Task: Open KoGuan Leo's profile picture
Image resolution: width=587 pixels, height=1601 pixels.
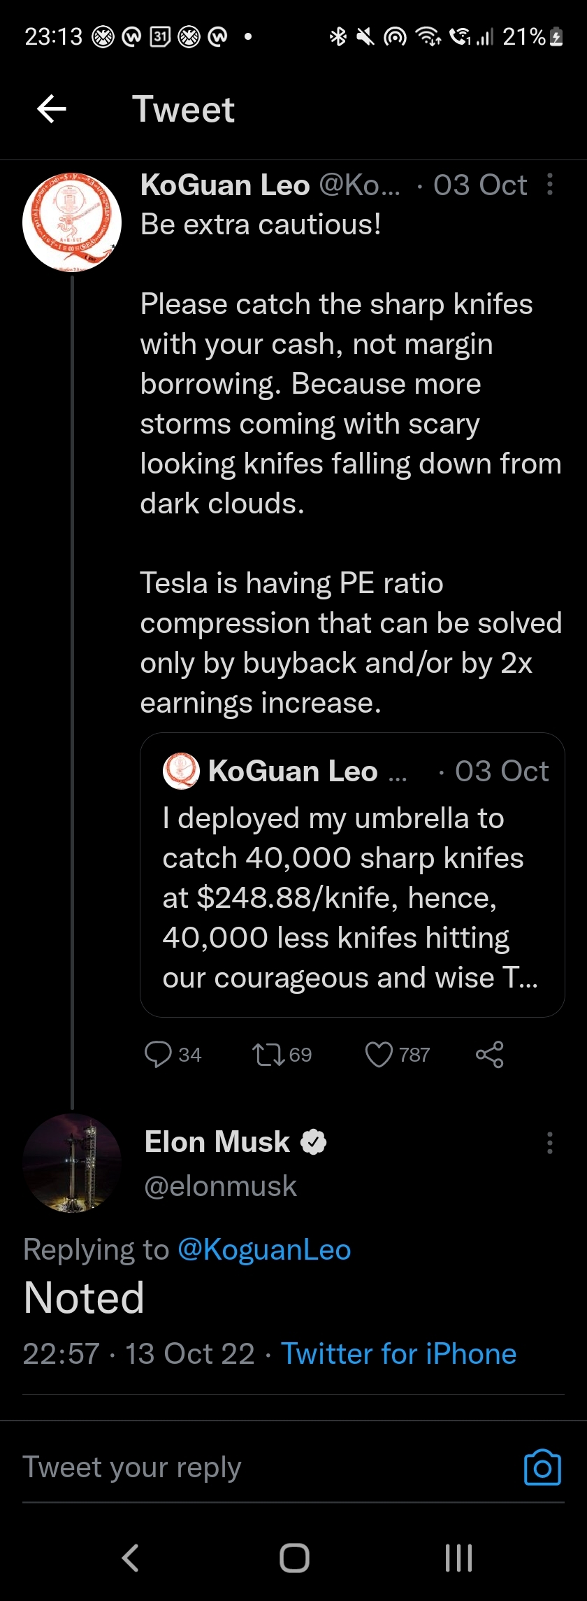Action: click(x=72, y=223)
